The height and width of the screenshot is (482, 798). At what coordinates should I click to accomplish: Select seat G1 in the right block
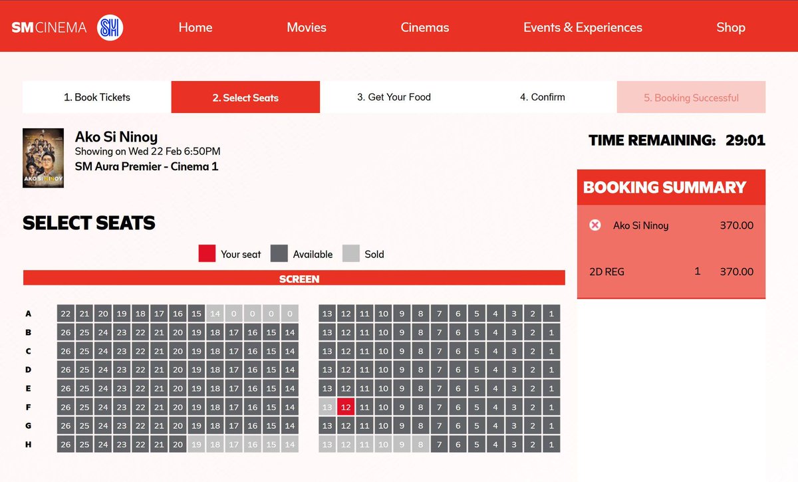coord(551,425)
